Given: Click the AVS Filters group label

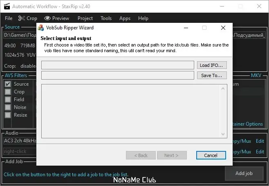Looking at the screenshot, I should point(16,75).
